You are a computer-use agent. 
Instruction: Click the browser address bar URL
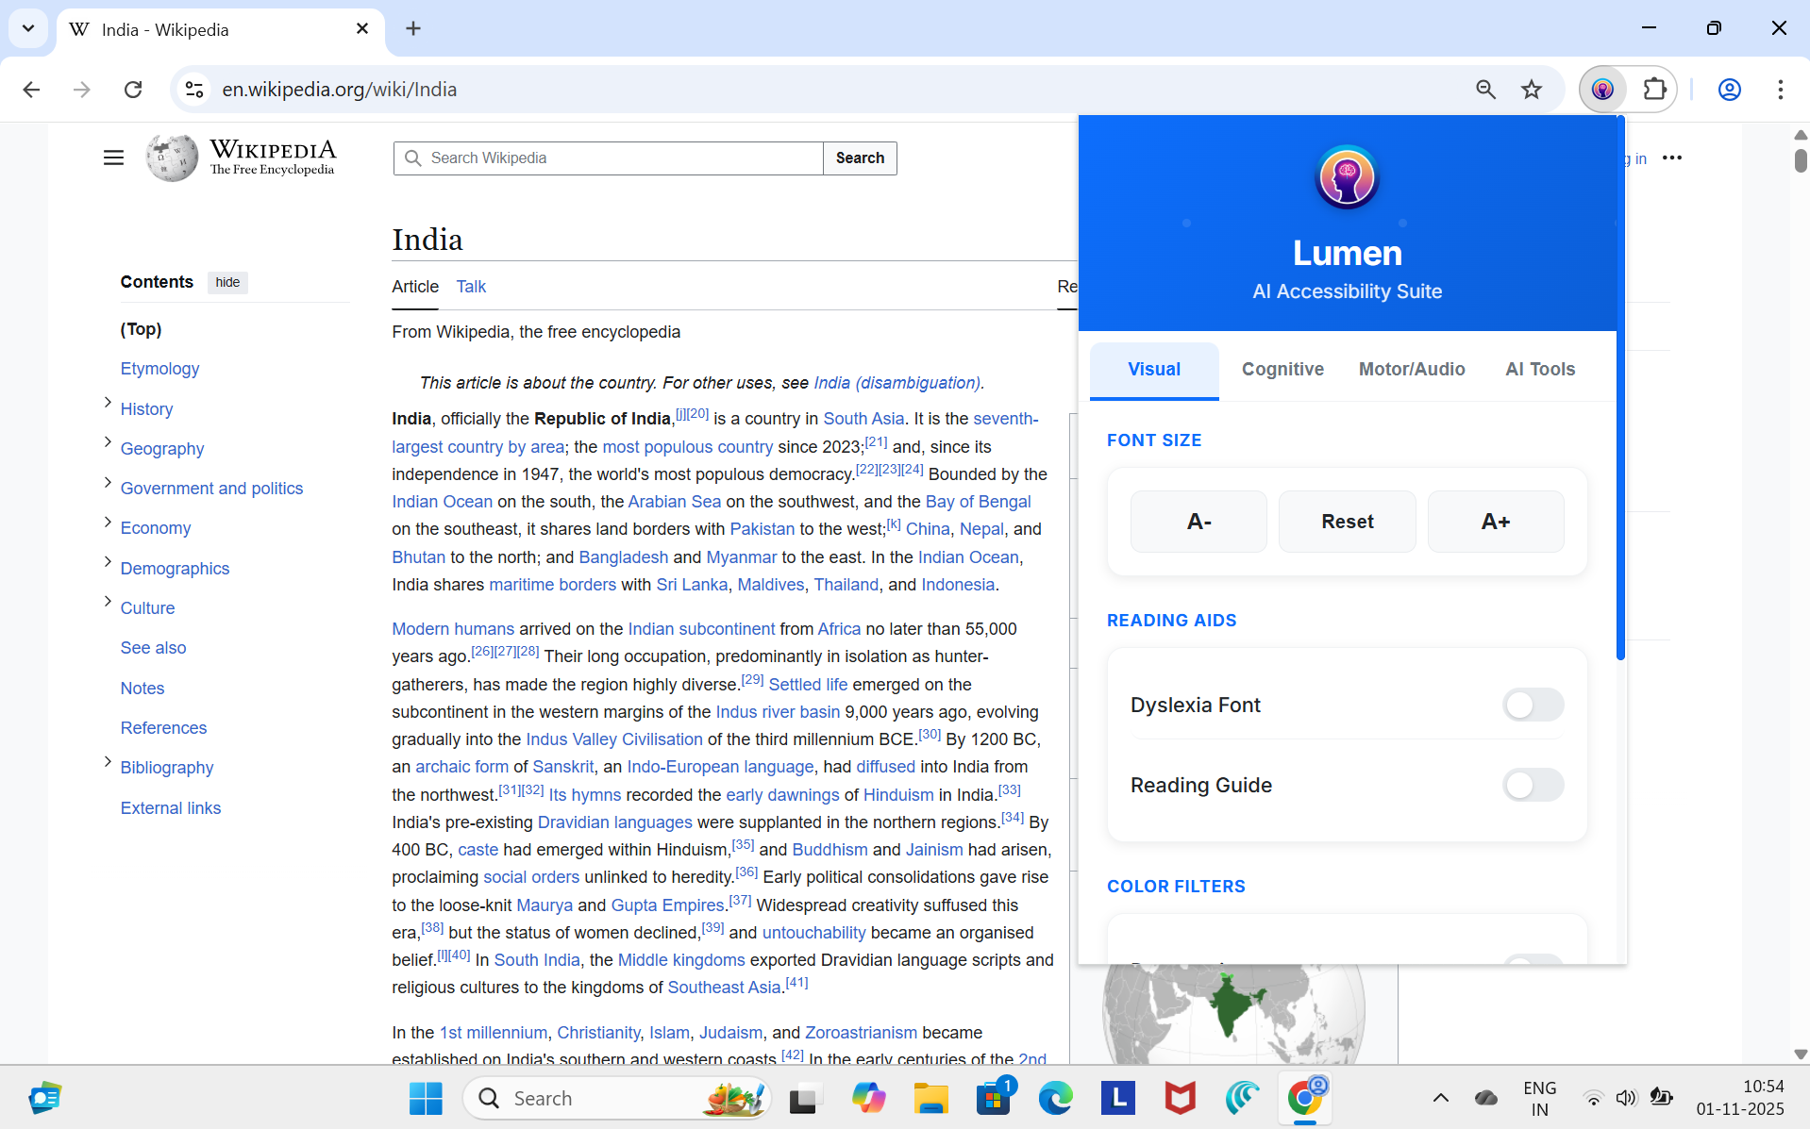[340, 90]
